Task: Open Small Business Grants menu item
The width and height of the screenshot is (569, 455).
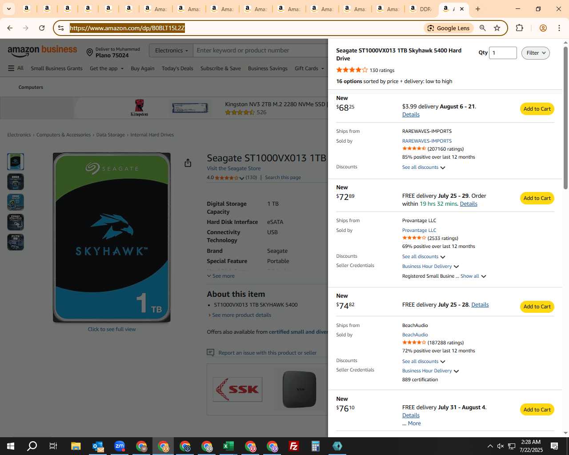Action: click(x=56, y=68)
